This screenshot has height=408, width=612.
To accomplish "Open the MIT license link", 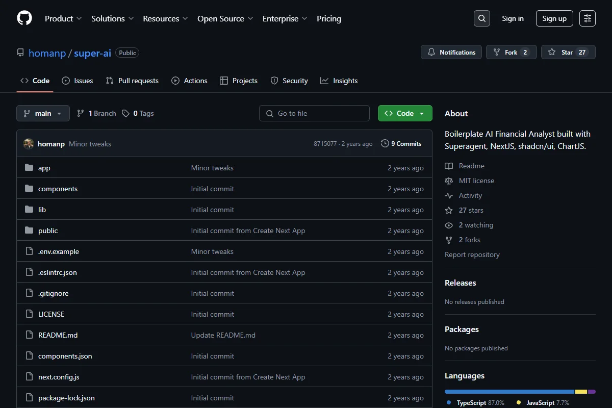I will point(476,181).
